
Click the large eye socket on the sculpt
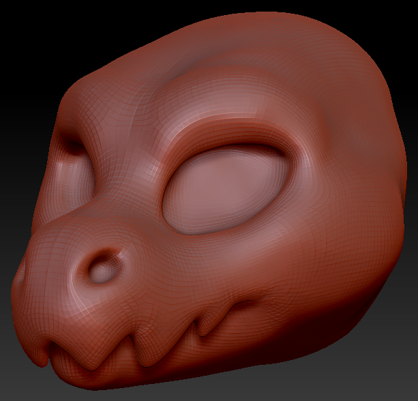click(225, 190)
